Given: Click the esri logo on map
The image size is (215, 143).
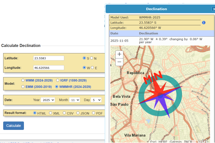Looking at the screenshot, I should (203, 141).
